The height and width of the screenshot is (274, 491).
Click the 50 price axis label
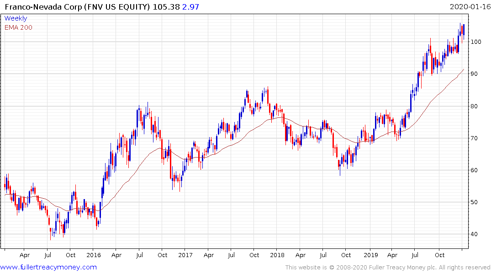click(474, 202)
